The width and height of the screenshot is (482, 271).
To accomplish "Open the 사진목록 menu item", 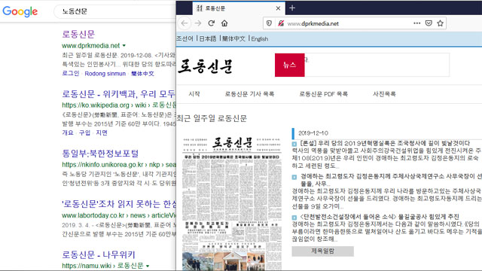I will pos(384,93).
